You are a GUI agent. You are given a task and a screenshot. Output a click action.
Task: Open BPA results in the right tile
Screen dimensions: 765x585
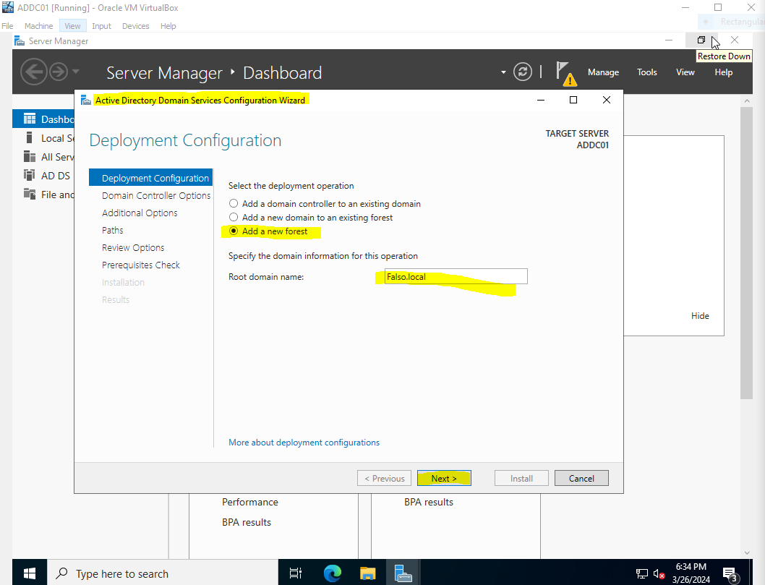[428, 502]
